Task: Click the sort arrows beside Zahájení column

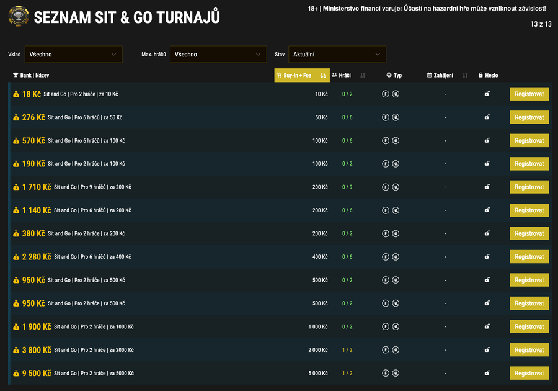Action: (465, 75)
